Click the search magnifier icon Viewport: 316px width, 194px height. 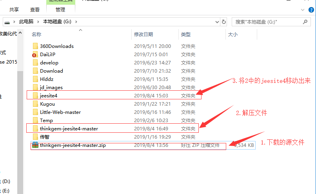[305, 22]
